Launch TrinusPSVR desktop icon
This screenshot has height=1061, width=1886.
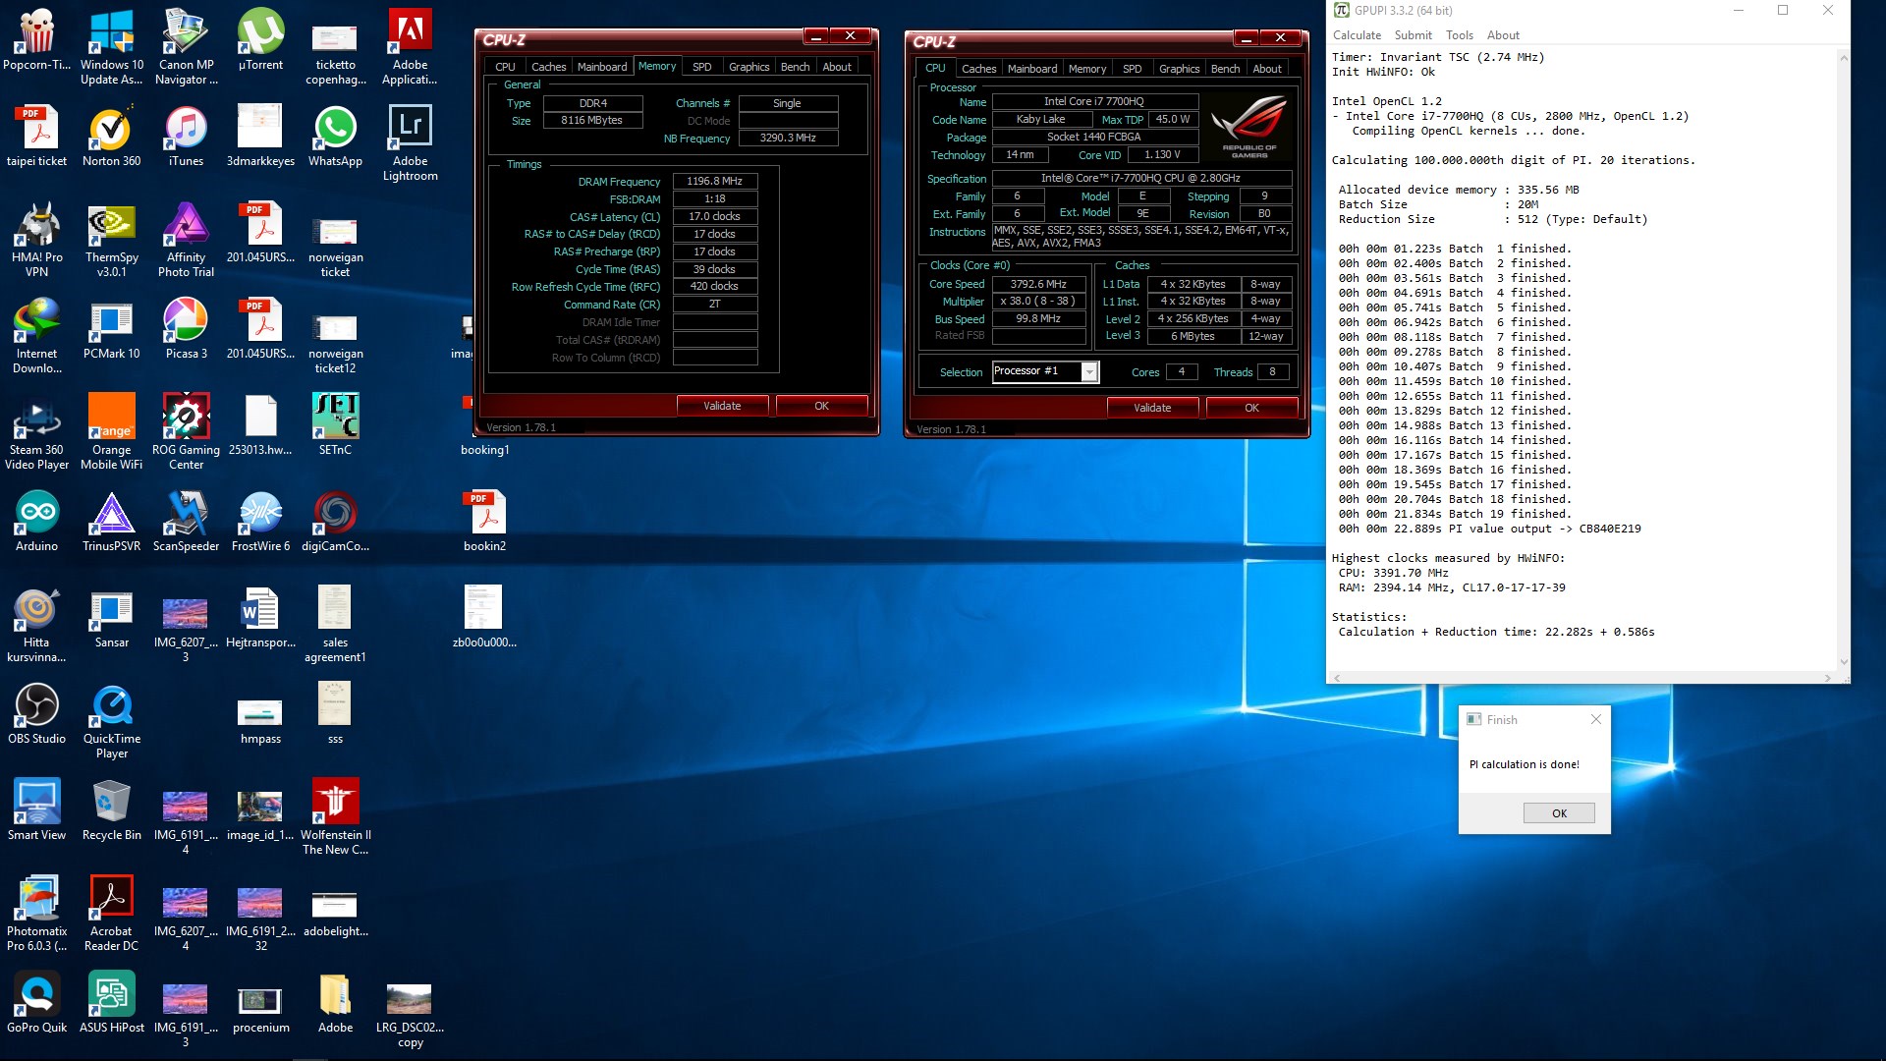[111, 523]
